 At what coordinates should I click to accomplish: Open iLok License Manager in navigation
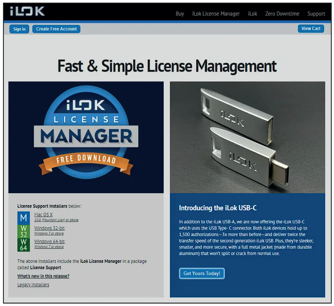[x=216, y=14]
